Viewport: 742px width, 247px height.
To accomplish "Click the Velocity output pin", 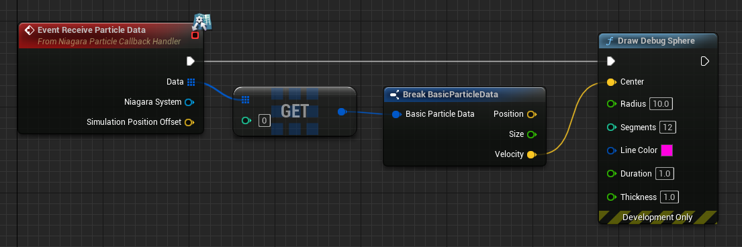I will pyautogui.click(x=532, y=154).
